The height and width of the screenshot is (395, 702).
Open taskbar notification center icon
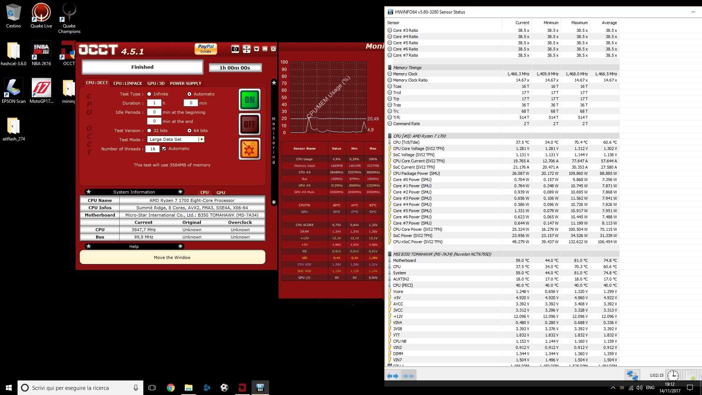click(690, 388)
